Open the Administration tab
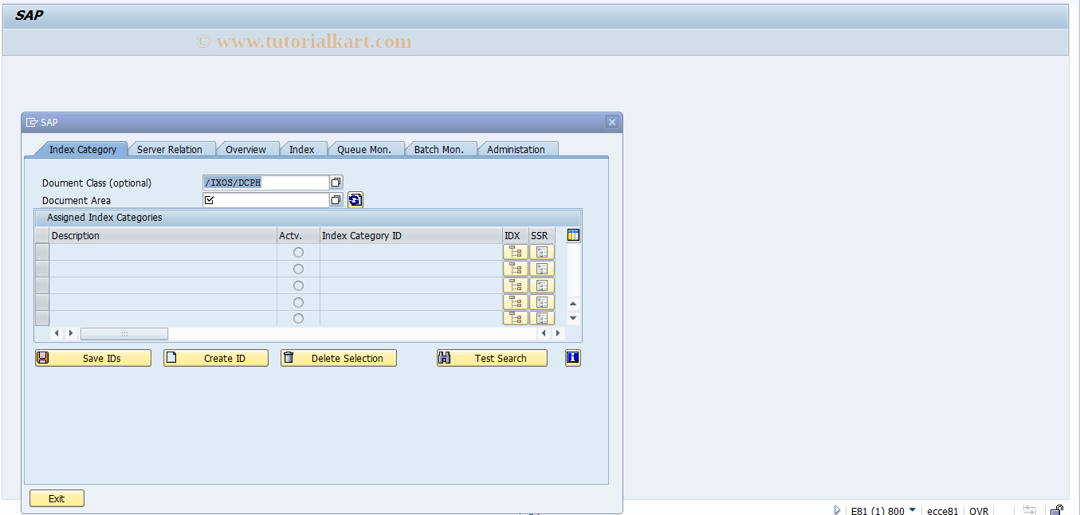This screenshot has height=515, width=1080. coord(517,148)
